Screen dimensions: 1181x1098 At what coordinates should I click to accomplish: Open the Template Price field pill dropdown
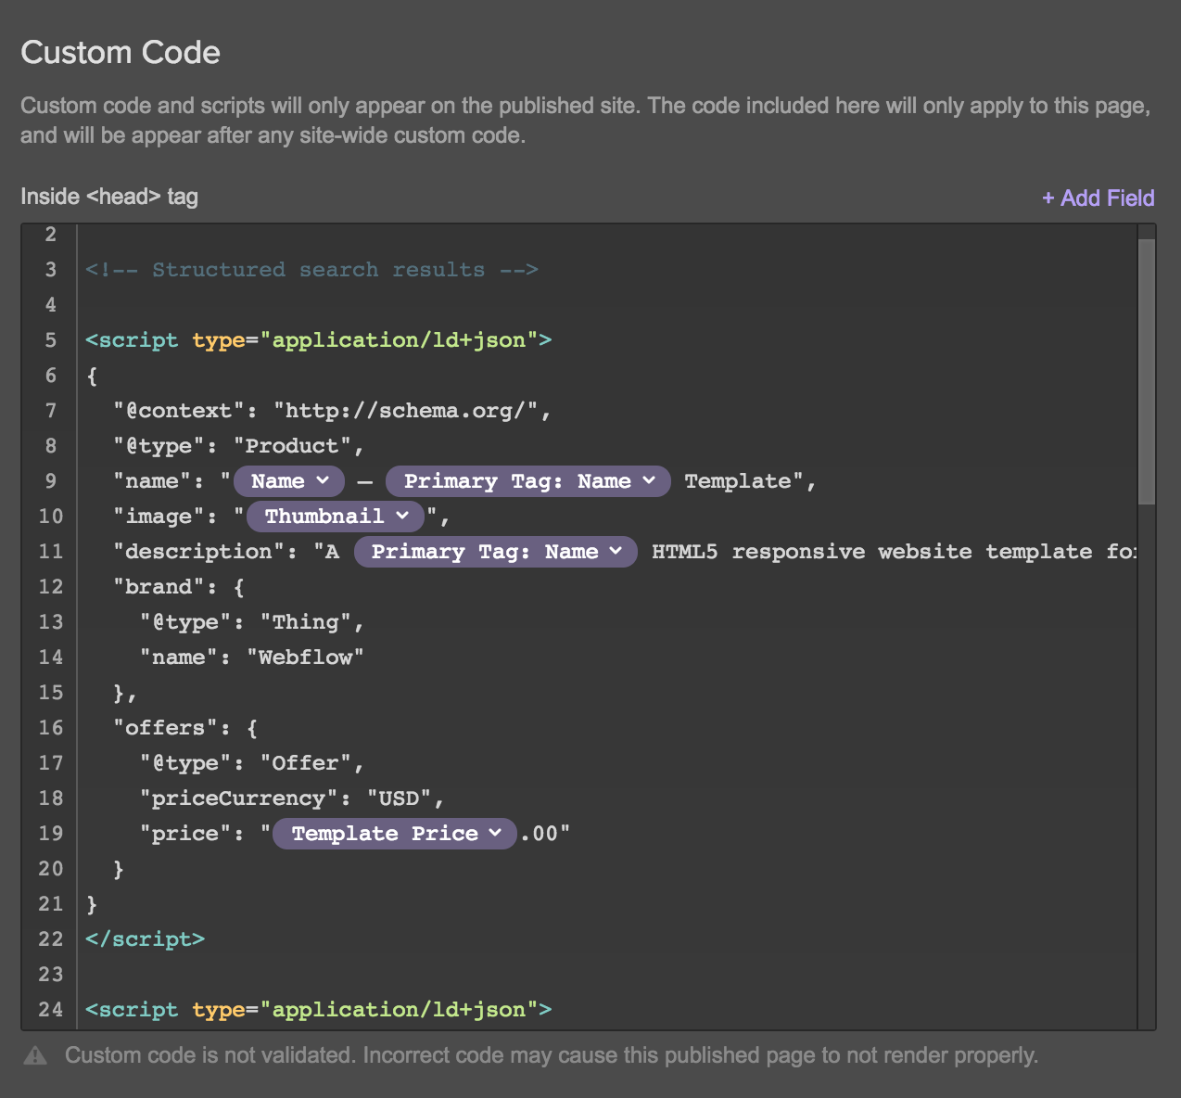[395, 834]
